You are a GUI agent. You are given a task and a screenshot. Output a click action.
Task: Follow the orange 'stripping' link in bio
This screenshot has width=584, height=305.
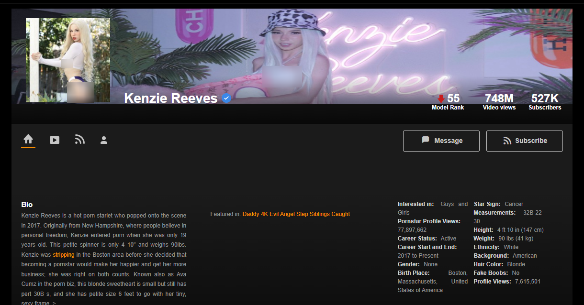(64, 255)
